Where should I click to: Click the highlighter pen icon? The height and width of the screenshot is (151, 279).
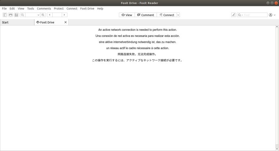233,15
